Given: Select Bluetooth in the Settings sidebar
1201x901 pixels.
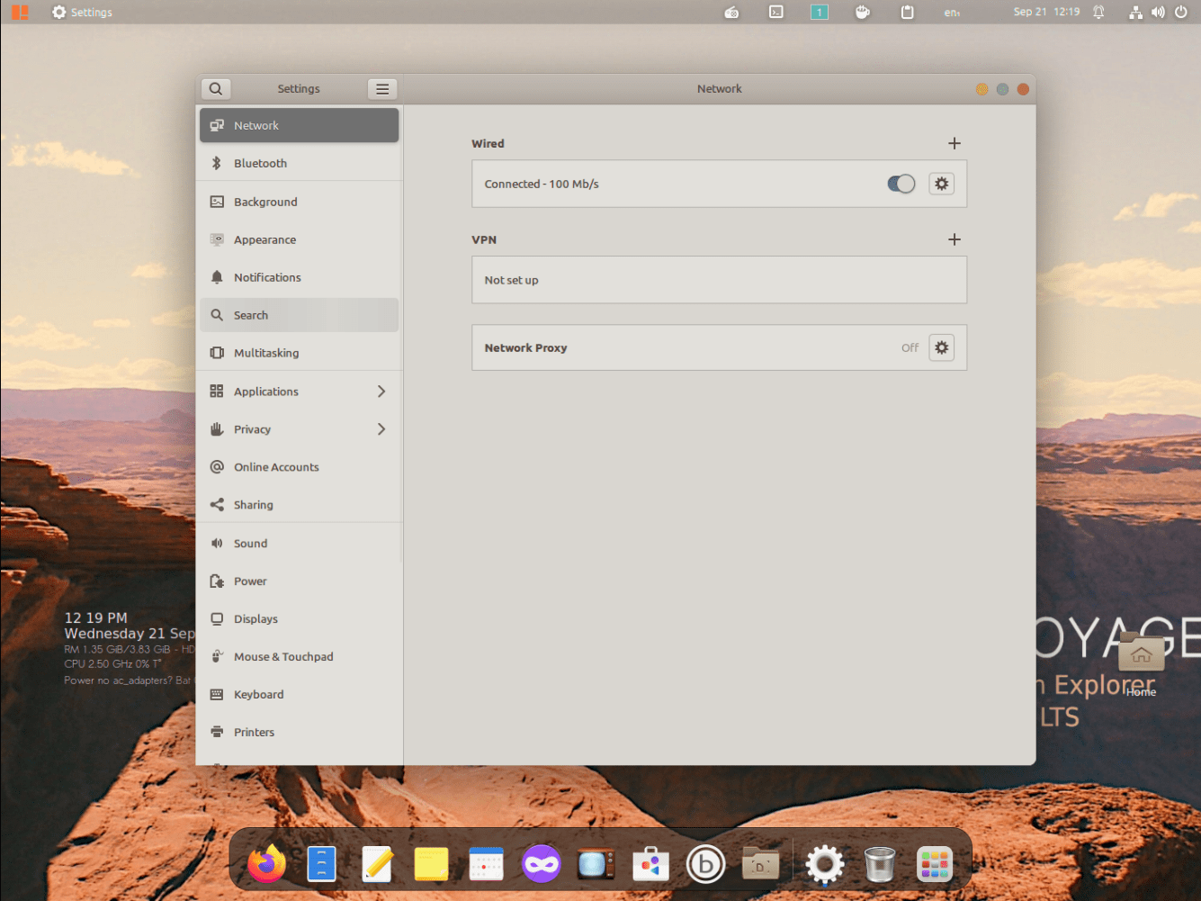Looking at the screenshot, I should tap(261, 163).
